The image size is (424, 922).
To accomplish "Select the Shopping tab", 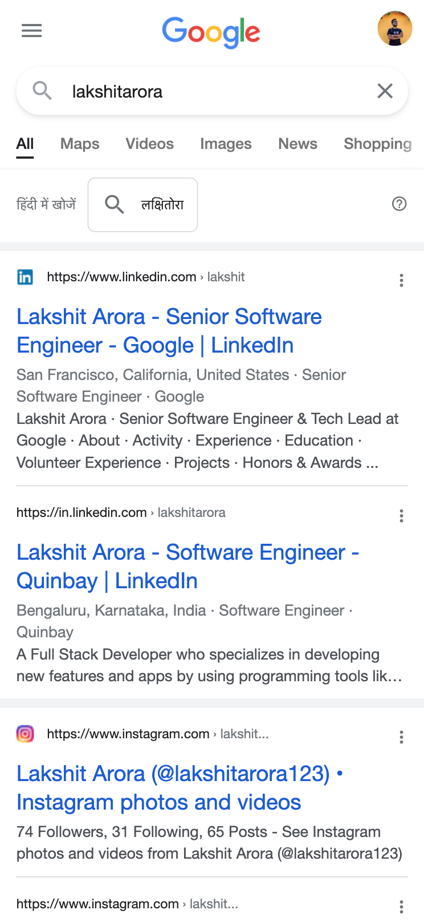I will [377, 144].
